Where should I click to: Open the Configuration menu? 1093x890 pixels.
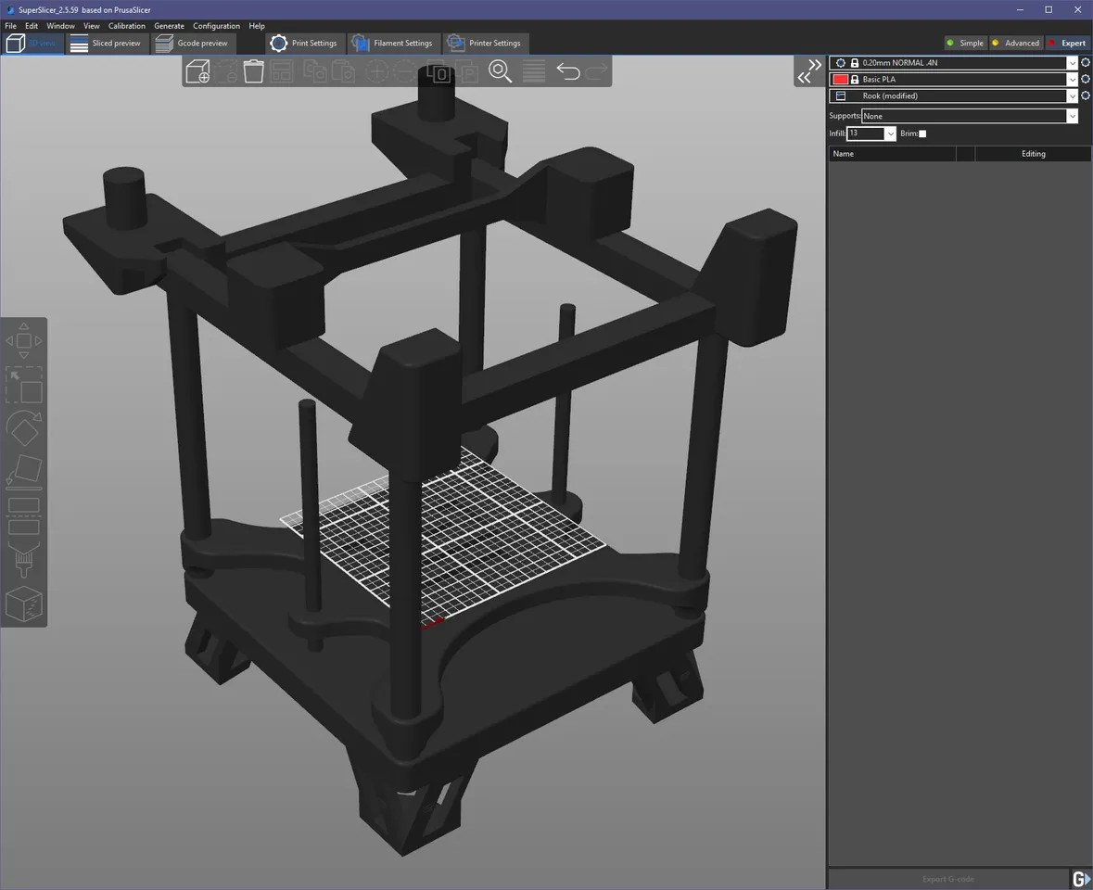(216, 26)
